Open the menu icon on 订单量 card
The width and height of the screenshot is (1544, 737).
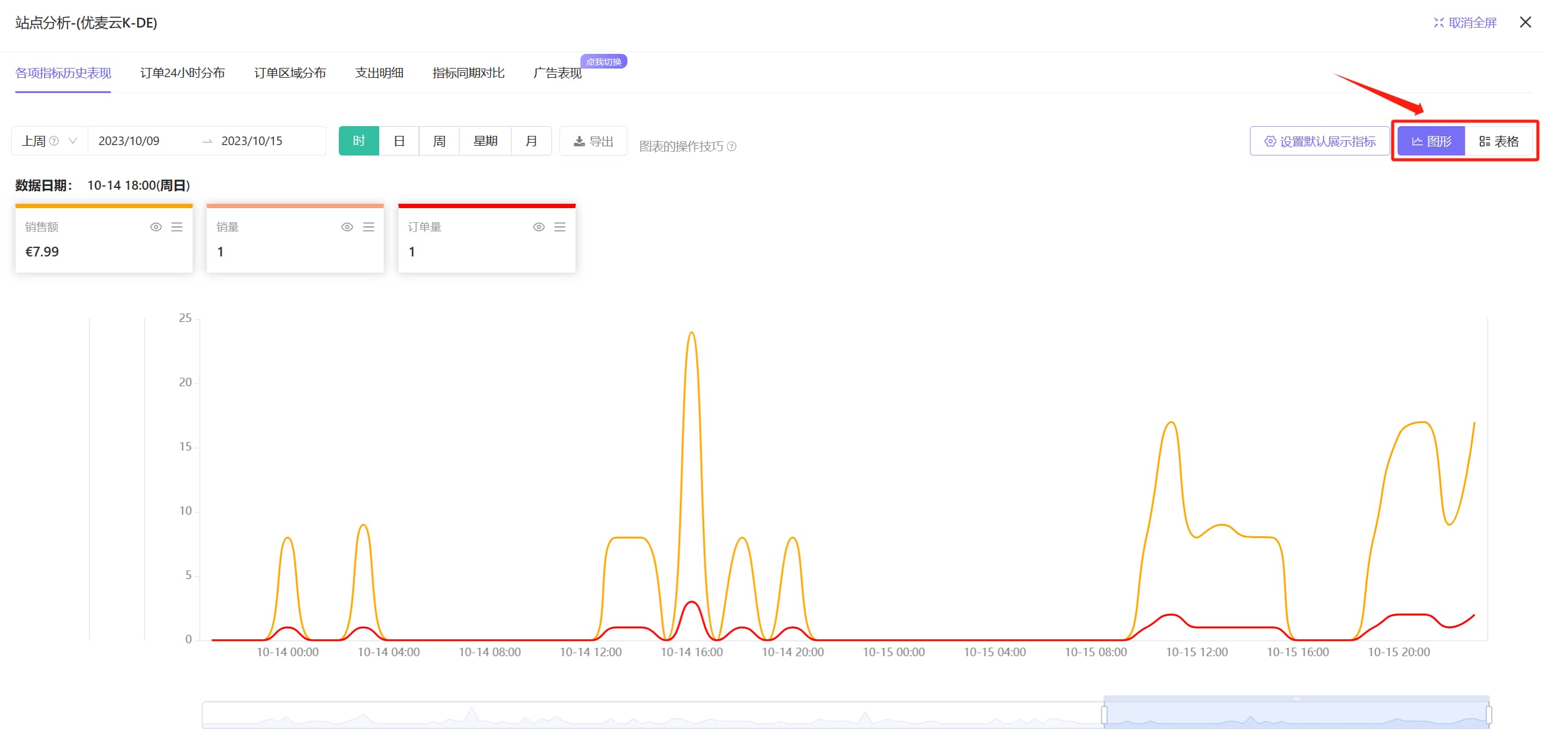coord(560,227)
